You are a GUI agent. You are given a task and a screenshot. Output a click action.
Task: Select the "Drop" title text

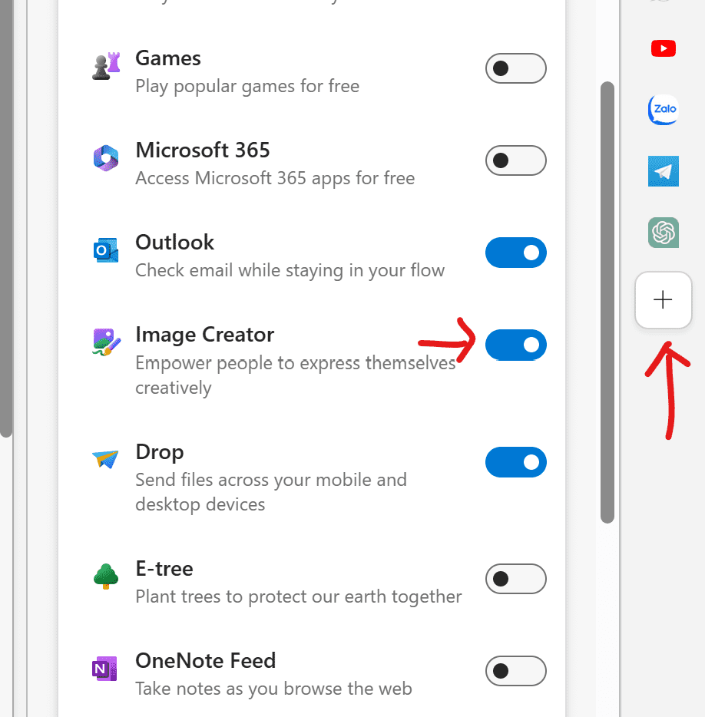point(160,452)
